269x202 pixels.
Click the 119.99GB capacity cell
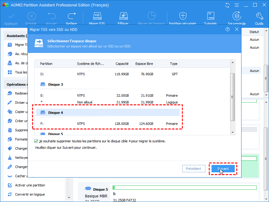pyautogui.click(x=122, y=74)
